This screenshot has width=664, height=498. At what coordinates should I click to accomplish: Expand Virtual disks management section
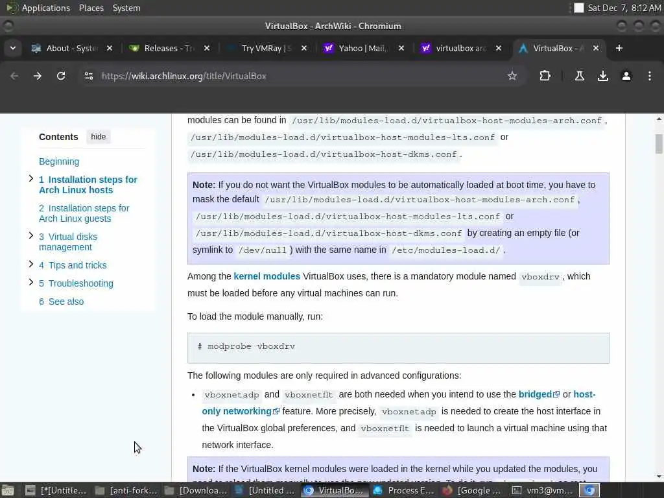click(31, 235)
